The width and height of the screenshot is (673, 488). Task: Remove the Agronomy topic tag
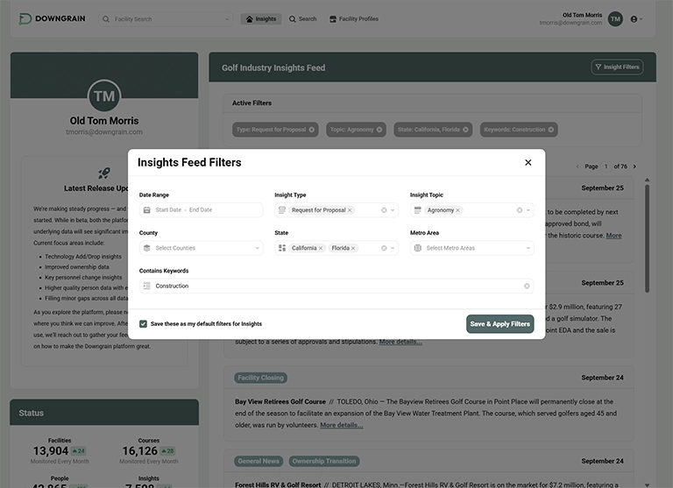point(458,210)
